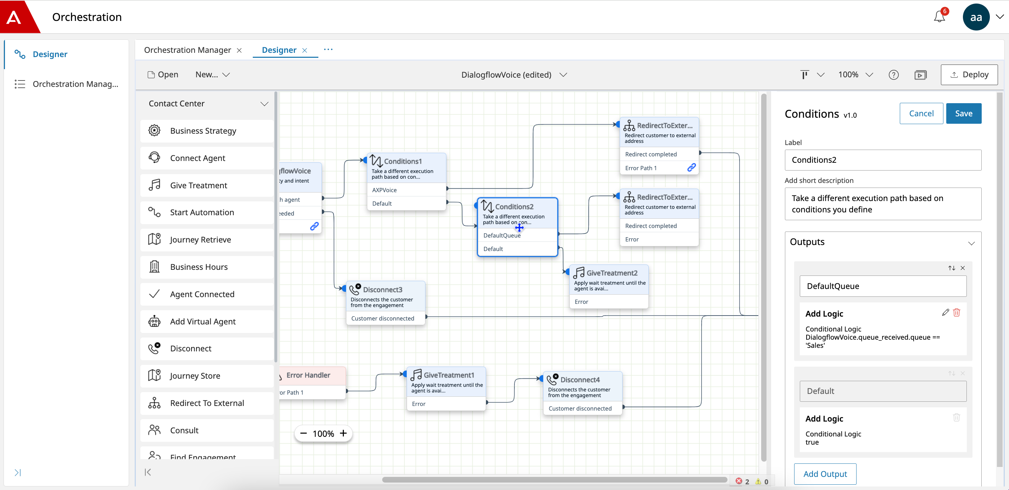Click the pencil edit icon for DefaultQueue logic
The width and height of the screenshot is (1009, 490).
[946, 312]
